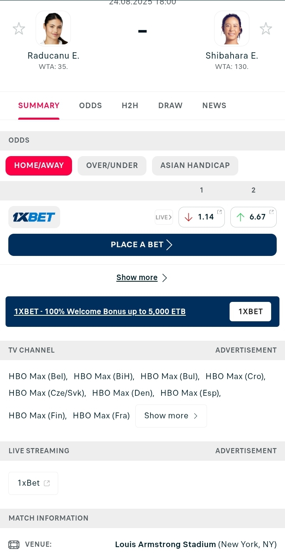Image resolution: width=285 pixels, height=559 pixels.
Task: Open 1xBet live streaming external link
Action: tap(33, 483)
